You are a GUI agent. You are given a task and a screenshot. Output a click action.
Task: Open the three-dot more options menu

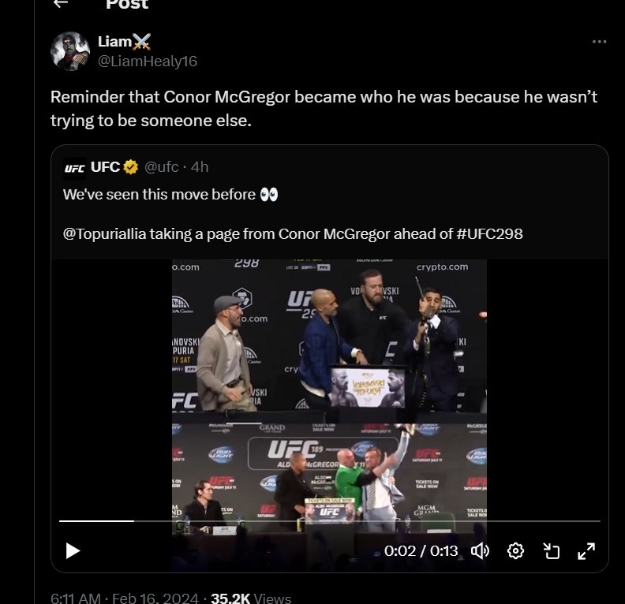tap(599, 42)
